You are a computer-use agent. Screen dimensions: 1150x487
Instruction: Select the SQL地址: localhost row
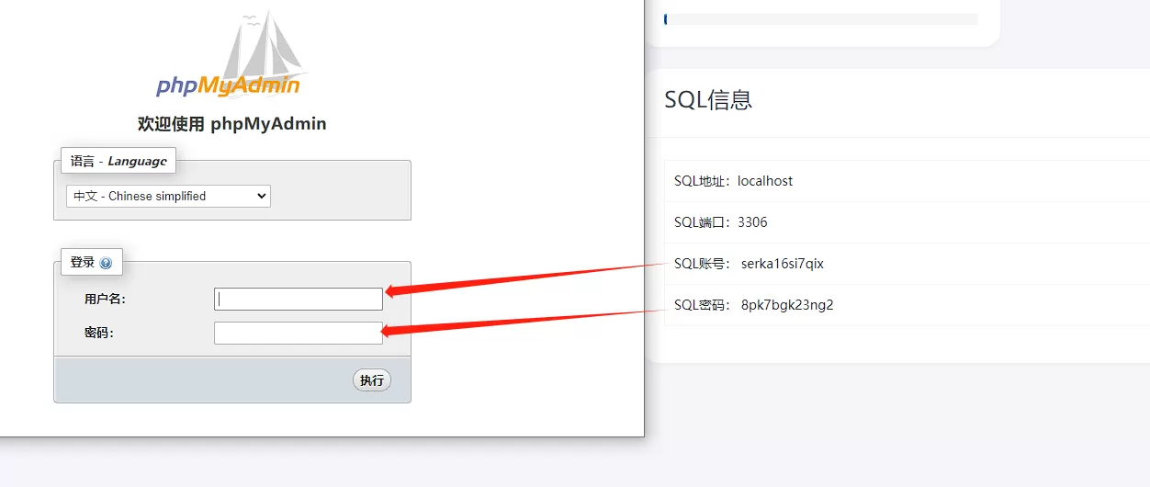pos(907,181)
